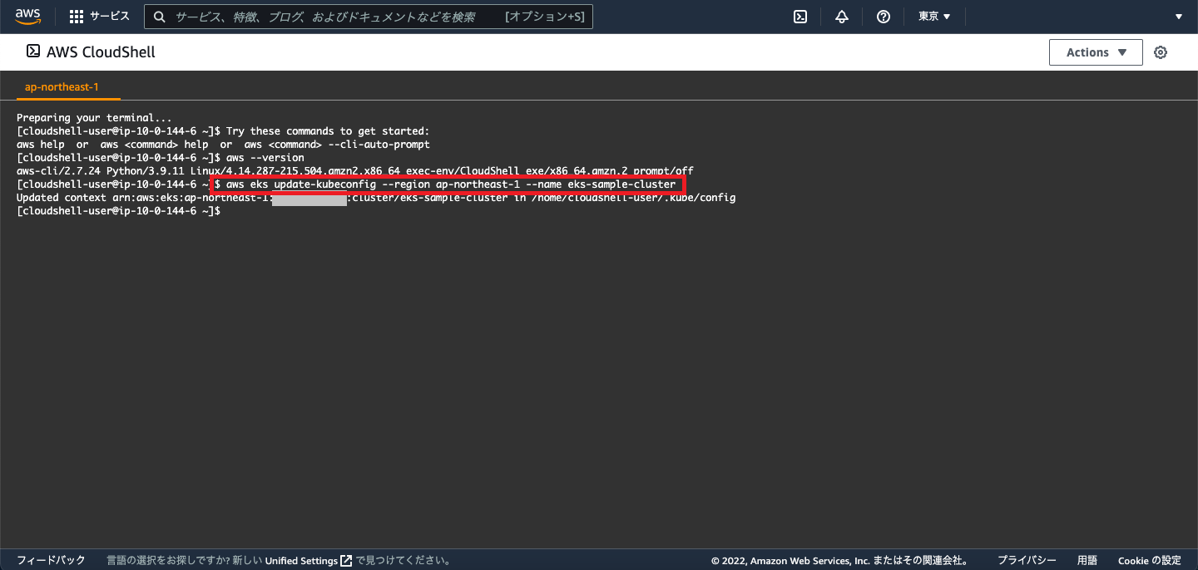The image size is (1198, 570).
Task: Focus the AWS service search field
Action: click(x=369, y=17)
